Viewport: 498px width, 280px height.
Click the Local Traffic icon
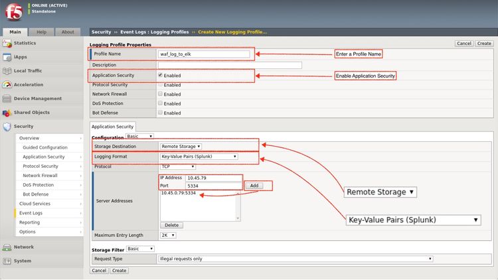7,71
